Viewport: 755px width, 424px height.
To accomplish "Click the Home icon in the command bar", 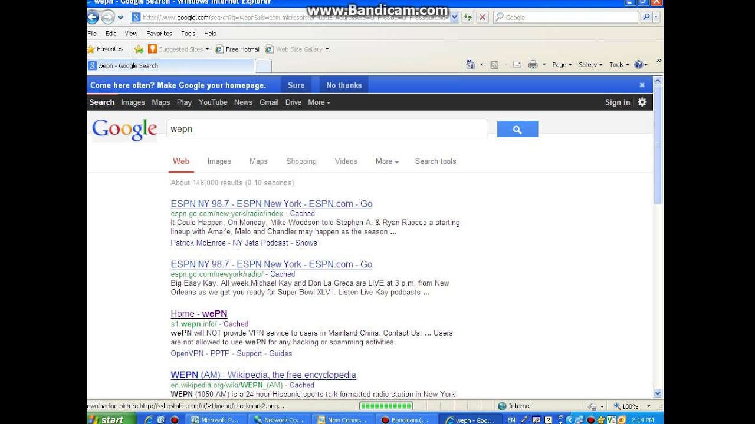I will [x=470, y=65].
